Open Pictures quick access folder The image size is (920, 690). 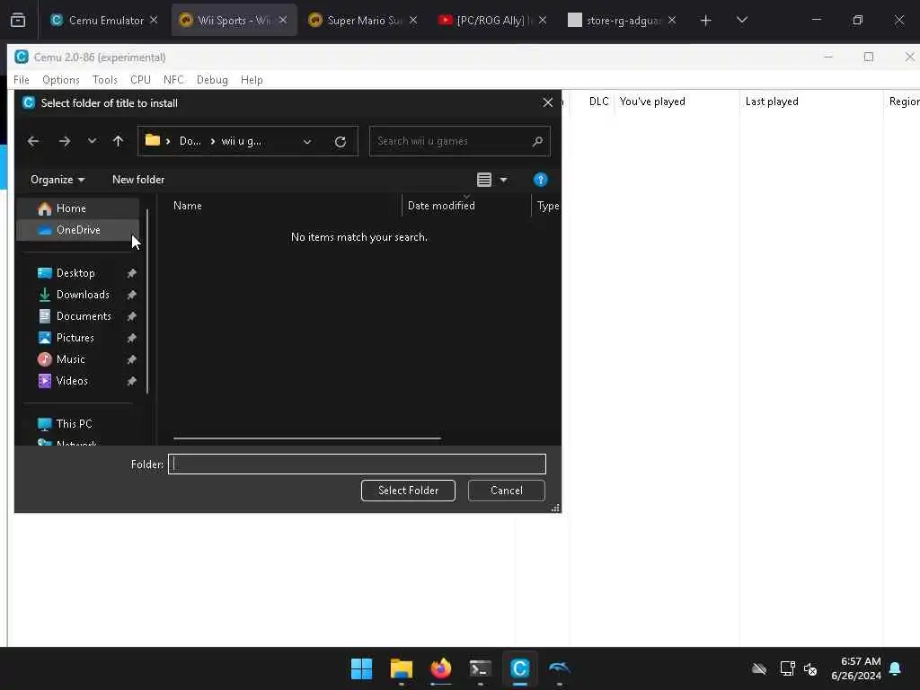(75, 338)
